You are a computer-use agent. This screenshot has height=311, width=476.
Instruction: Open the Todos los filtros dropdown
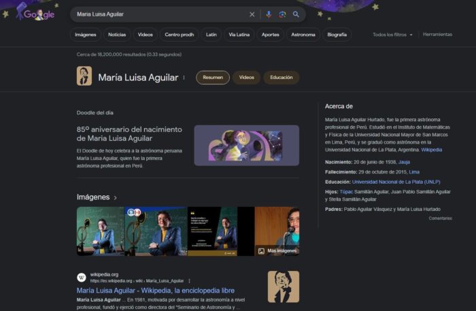(392, 35)
